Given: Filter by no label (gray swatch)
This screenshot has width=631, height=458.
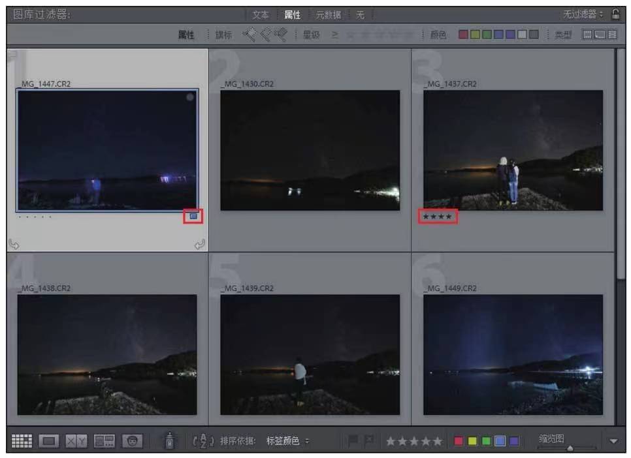Looking at the screenshot, I should point(534,35).
